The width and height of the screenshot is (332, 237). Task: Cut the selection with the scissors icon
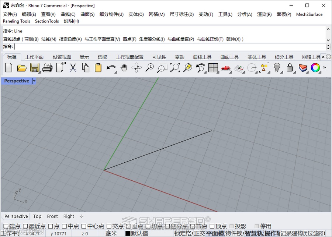(x=73, y=68)
